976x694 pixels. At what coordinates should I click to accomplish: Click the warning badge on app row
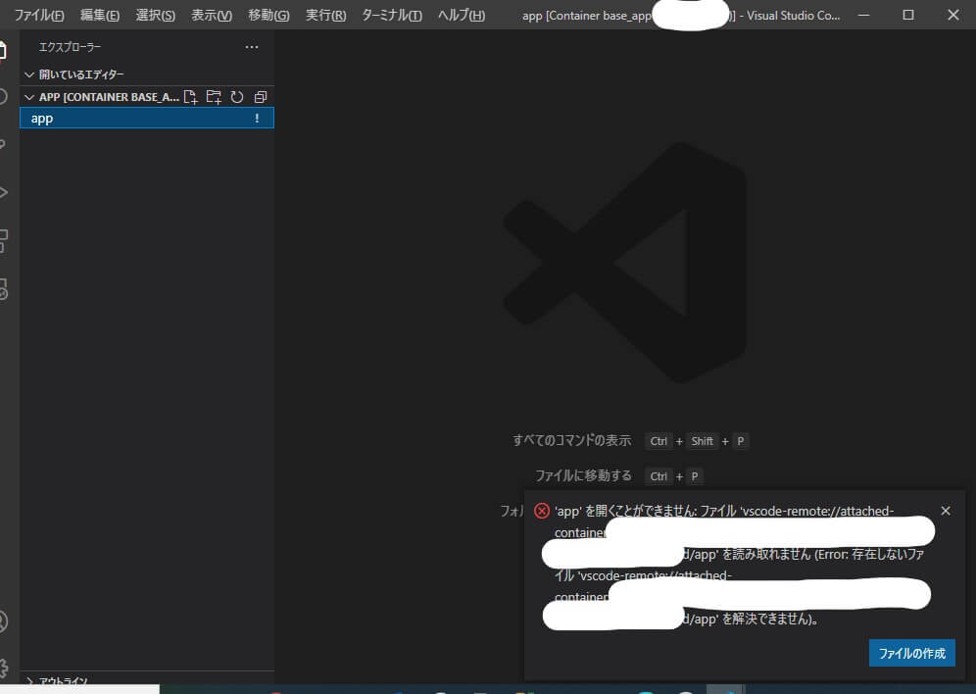257,119
